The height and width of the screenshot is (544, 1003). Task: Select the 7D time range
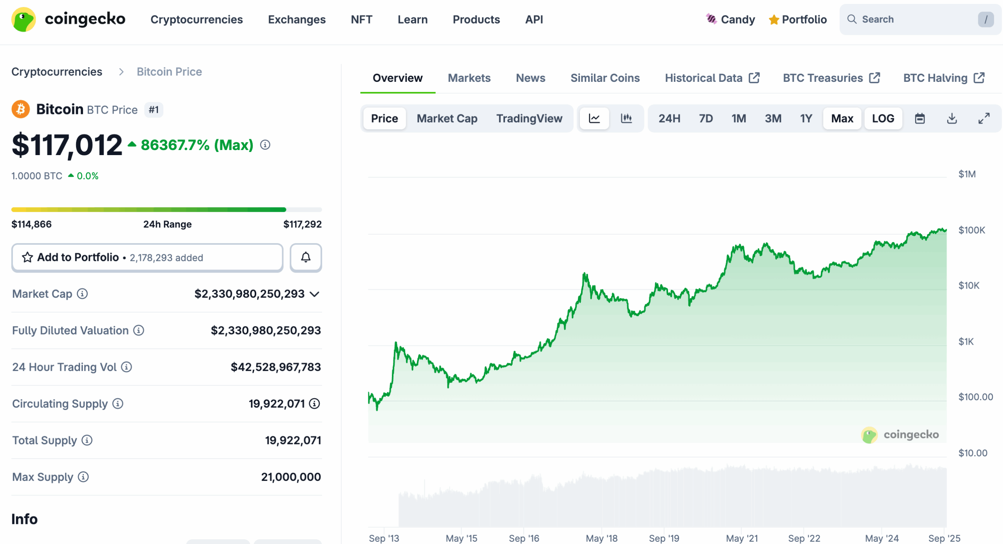pos(706,118)
